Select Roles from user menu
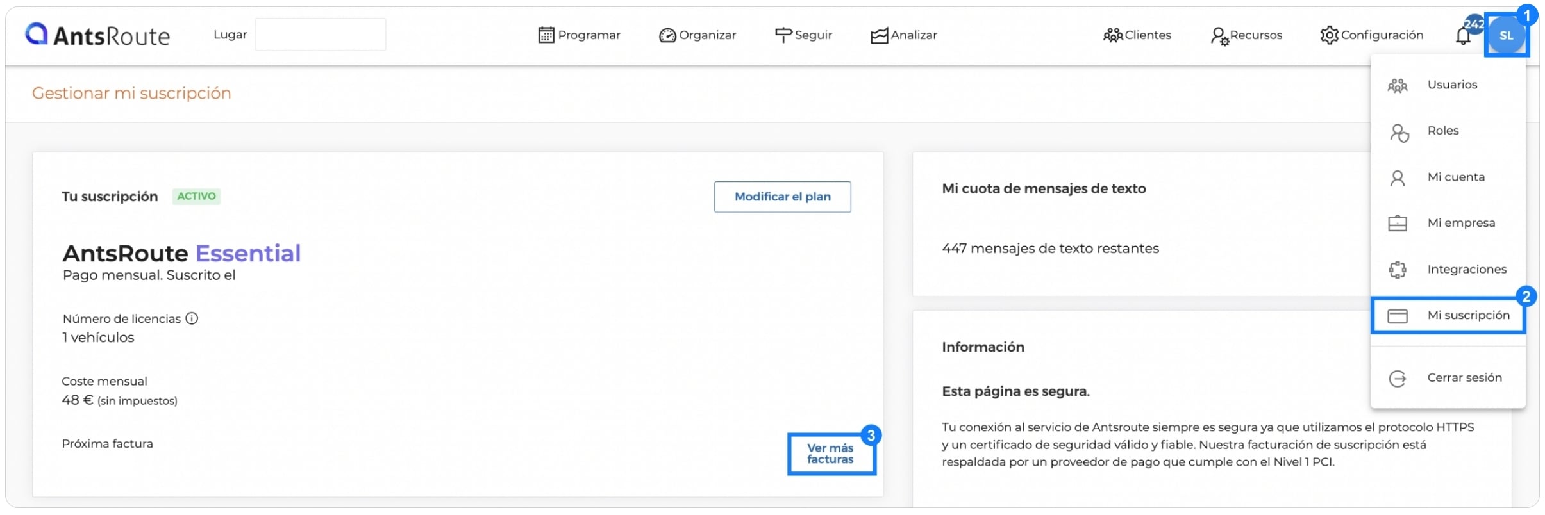 pyautogui.click(x=1448, y=131)
